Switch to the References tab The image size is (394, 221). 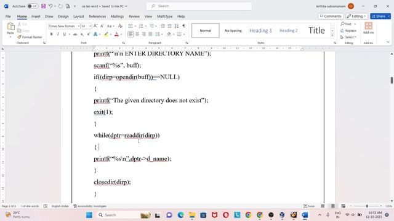pyautogui.click(x=97, y=17)
